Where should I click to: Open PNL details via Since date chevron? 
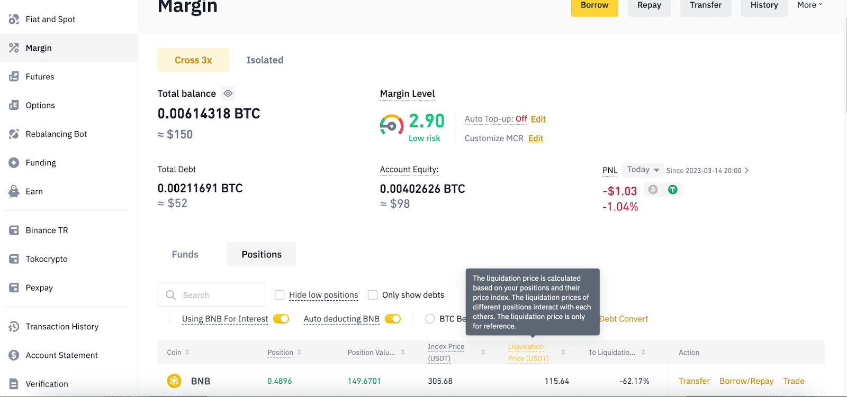pyautogui.click(x=746, y=170)
